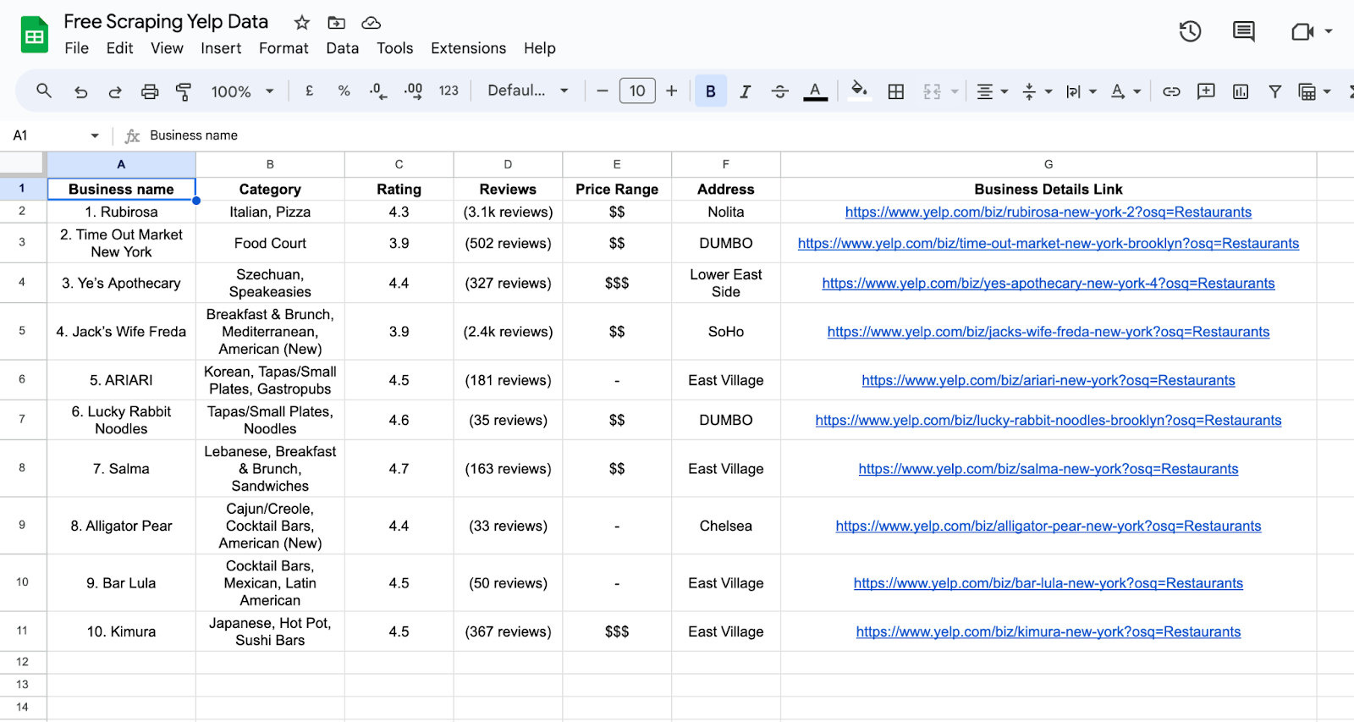Toggle strikethrough formatting
The image size is (1354, 722).
780,91
